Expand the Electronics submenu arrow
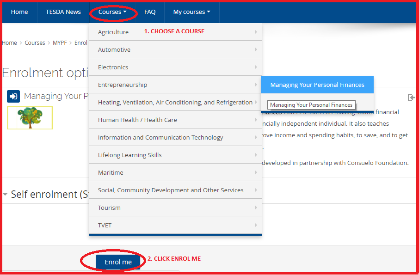The image size is (419, 275). (x=256, y=67)
